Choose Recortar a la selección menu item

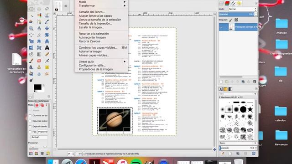94,34
